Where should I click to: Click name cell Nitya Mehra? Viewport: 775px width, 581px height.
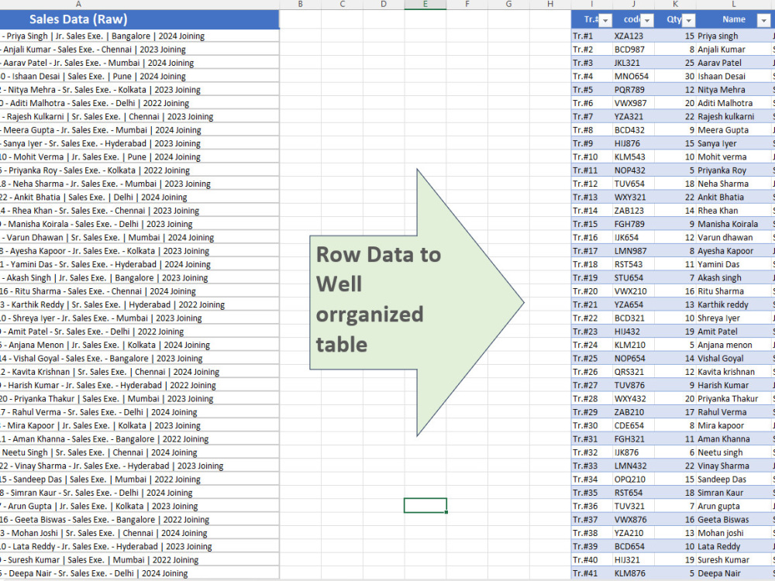click(734, 90)
